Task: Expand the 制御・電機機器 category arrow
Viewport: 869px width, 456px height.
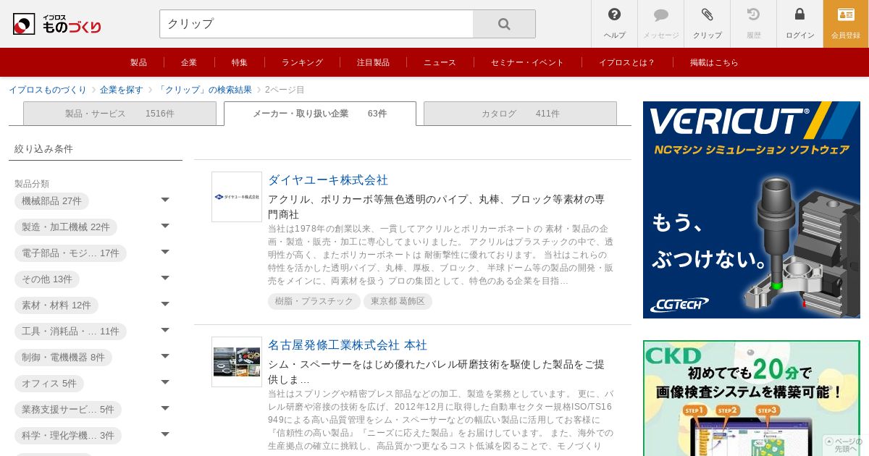Action: point(165,356)
